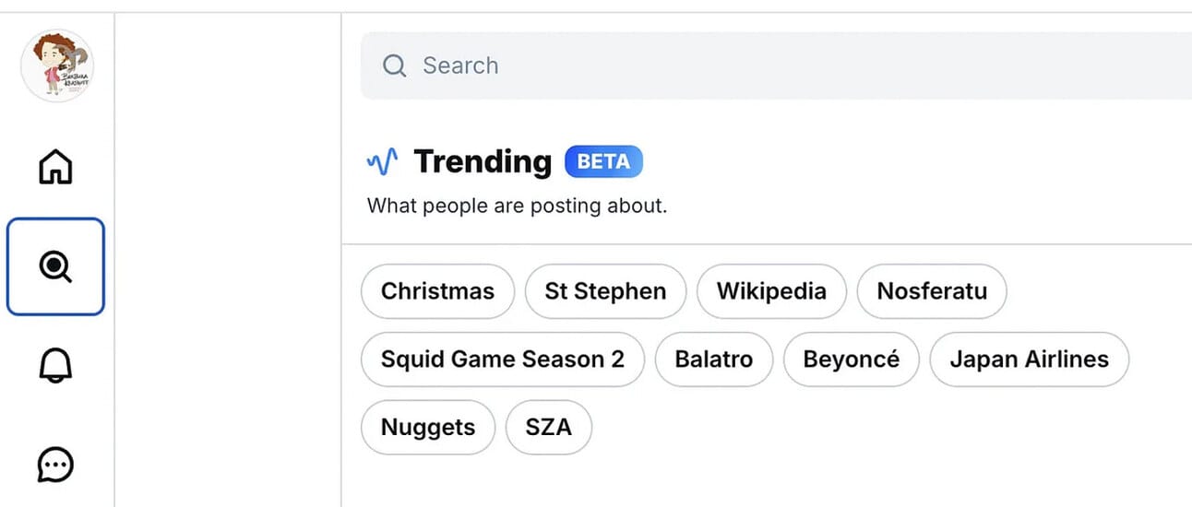View the Wikipedia trending topic
Viewport: 1192px width, 507px height.
click(x=771, y=291)
